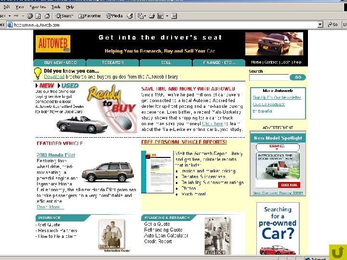This screenshot has width=347, height=260.
Task: Click the Forward arrow in browser toolbar
Action: point(16,16)
